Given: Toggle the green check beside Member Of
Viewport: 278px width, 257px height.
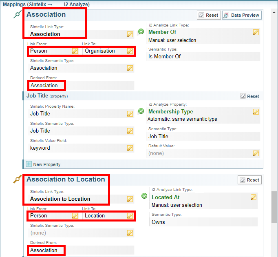Looking at the screenshot, I should (141, 31).
